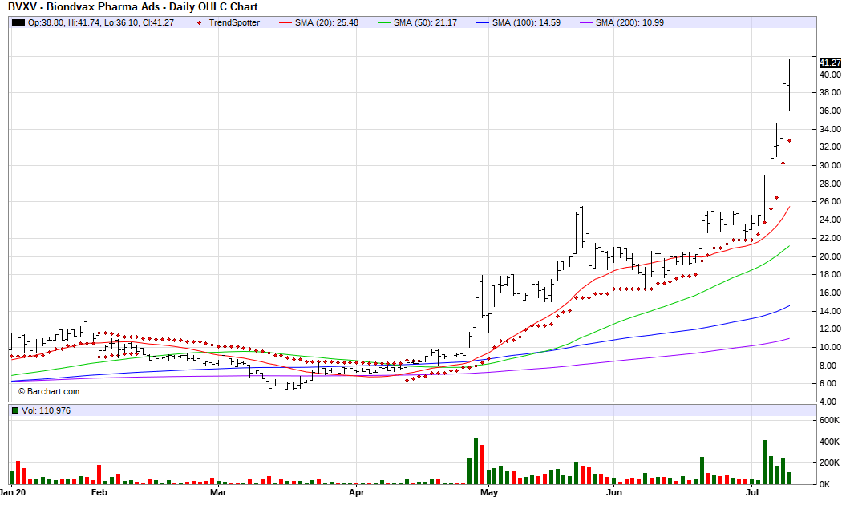Click the SMA (200): 10.99 label
Screen dimensions: 850x517
point(629,22)
